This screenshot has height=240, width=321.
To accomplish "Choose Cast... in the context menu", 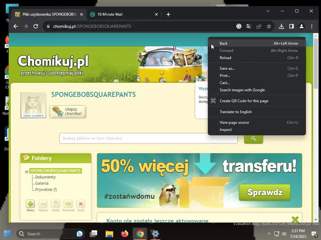I will pos(257,82).
